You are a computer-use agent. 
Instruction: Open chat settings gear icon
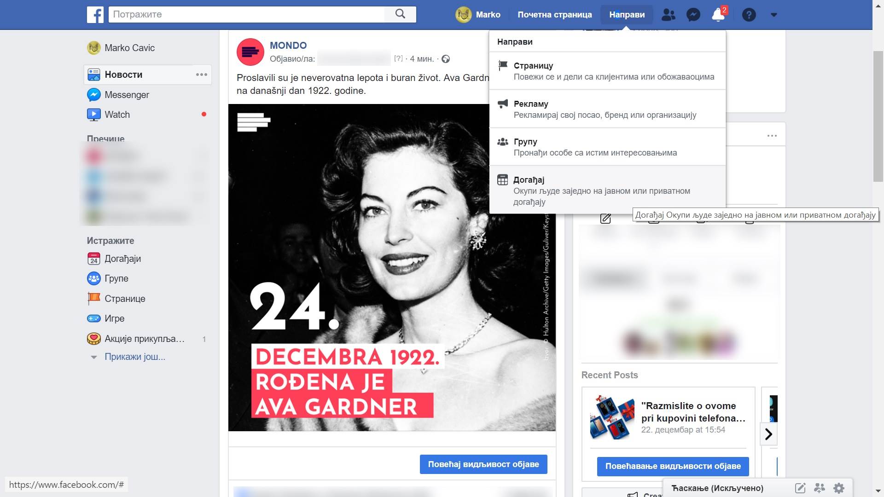(839, 488)
